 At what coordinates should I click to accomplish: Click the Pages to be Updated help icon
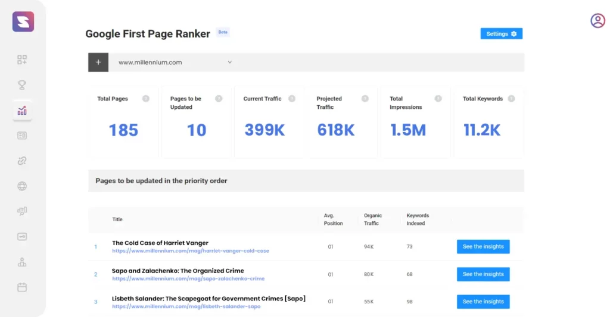(219, 99)
